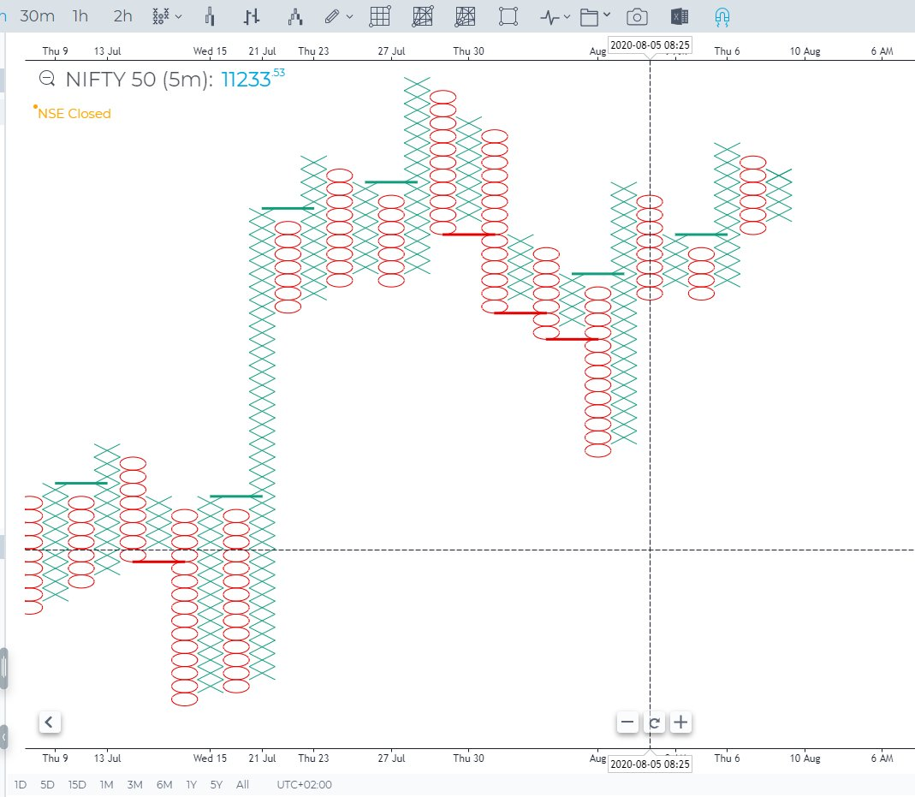The image size is (915, 797).
Task: Show All data range
Action: (243, 784)
